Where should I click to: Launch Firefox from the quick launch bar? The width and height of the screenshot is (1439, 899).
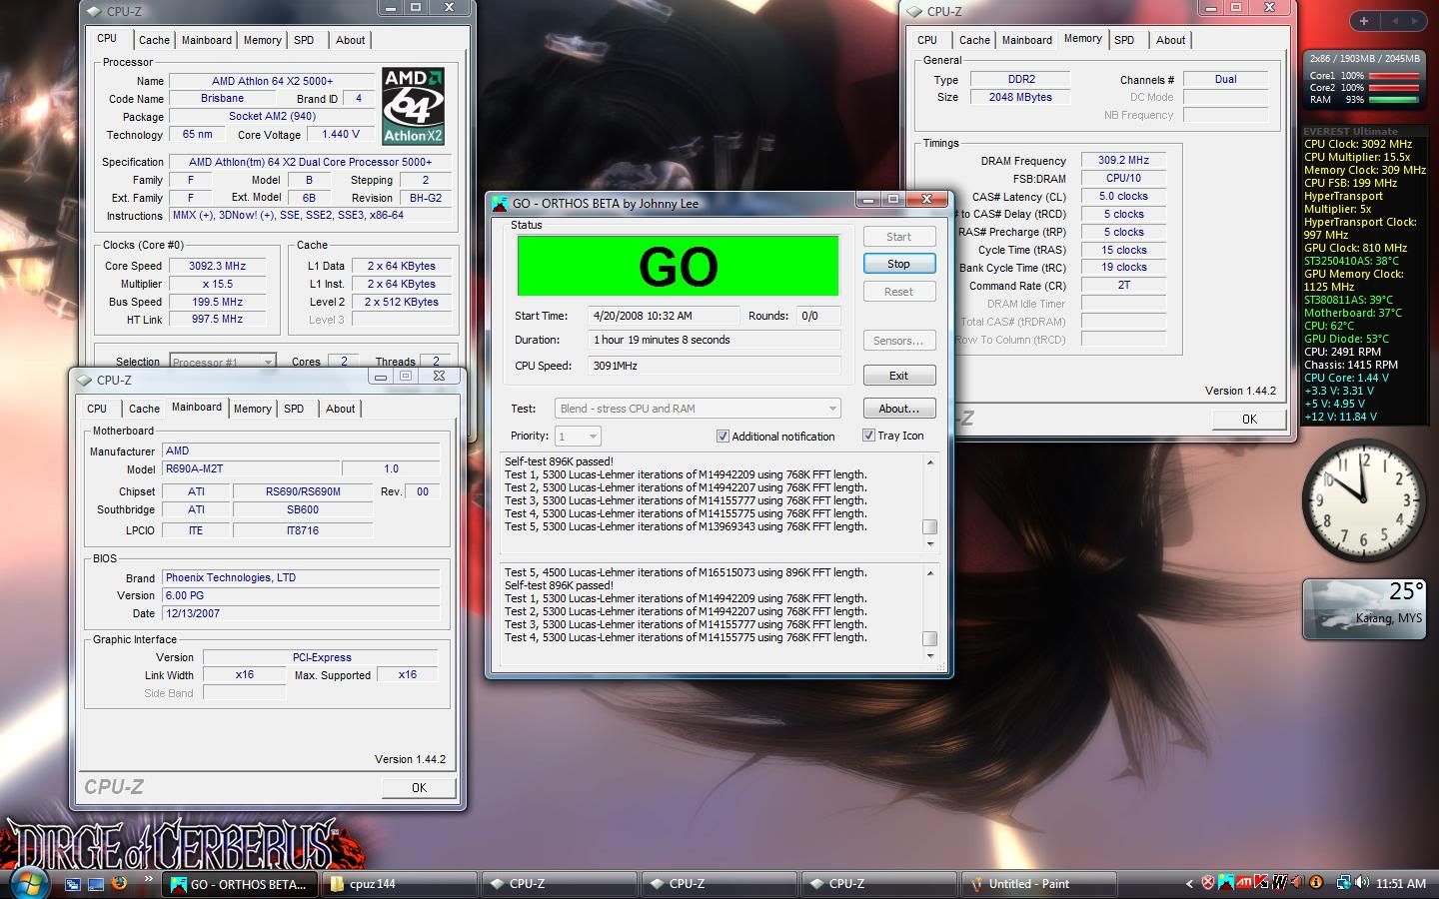[119, 883]
